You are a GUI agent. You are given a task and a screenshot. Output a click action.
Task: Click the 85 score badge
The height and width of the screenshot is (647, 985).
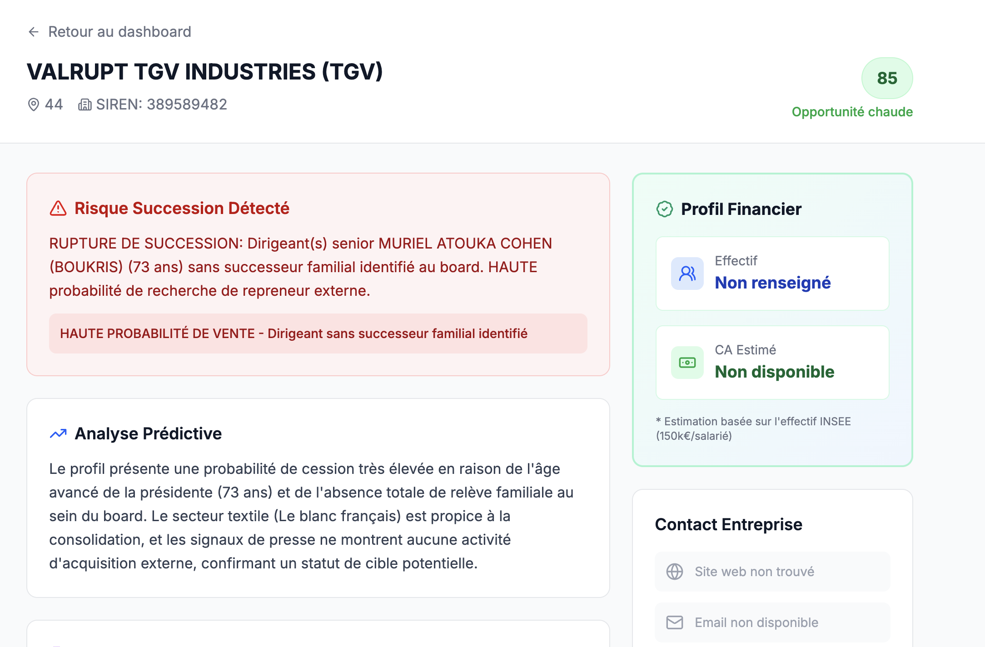(x=887, y=78)
